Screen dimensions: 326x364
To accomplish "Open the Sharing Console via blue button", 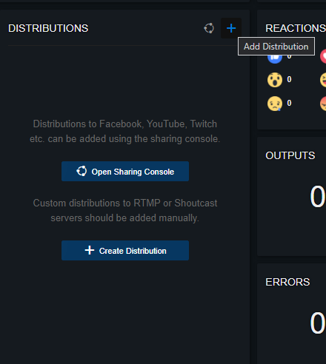I will point(125,172).
